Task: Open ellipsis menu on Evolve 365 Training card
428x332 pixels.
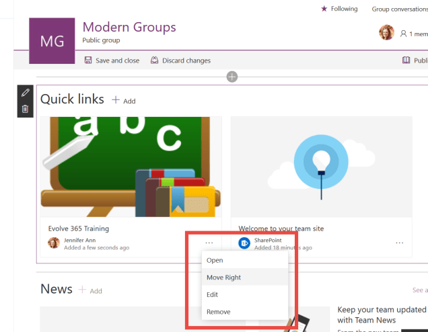Action: (x=209, y=243)
